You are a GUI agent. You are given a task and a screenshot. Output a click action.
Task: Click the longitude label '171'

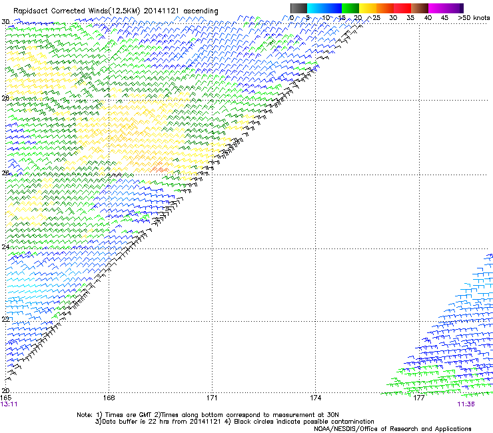pyautogui.click(x=212, y=398)
